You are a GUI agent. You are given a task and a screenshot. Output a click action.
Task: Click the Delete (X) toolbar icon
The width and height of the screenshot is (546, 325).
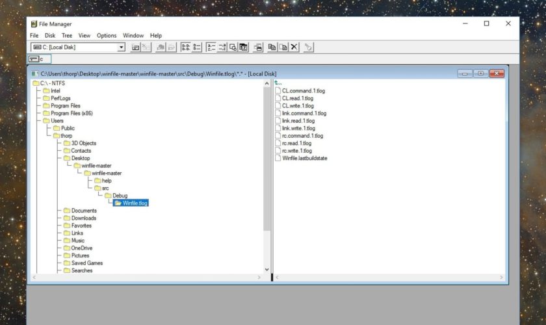[294, 47]
